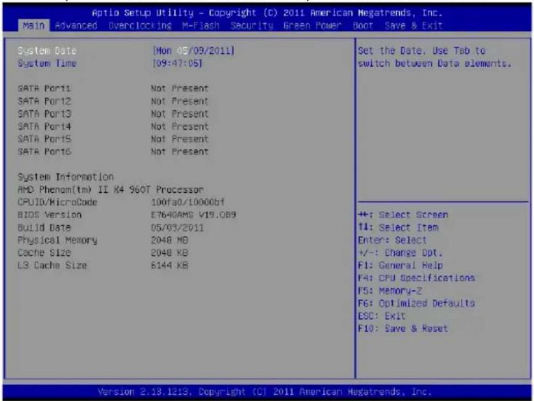Click the Select Item up/down arrows hint

[399, 227]
